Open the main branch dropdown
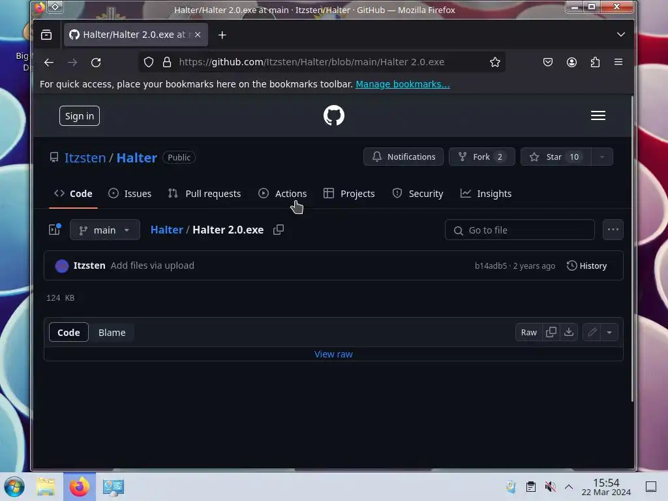Image resolution: width=668 pixels, height=501 pixels. [105, 230]
